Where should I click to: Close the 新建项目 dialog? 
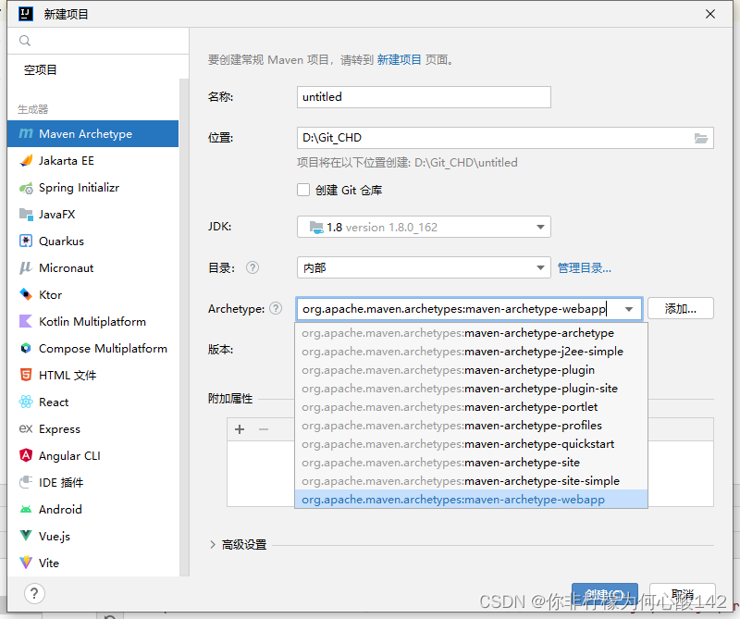pyautogui.click(x=710, y=14)
